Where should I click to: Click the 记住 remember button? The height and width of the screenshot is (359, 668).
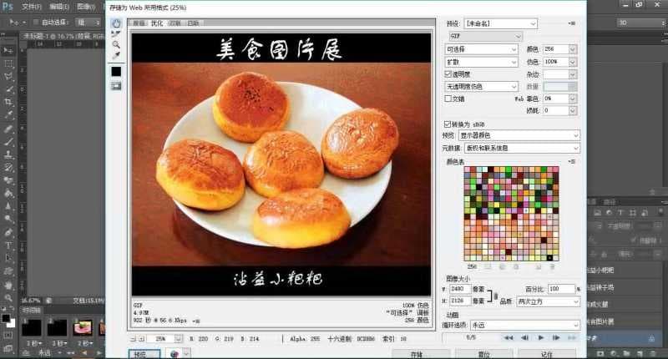click(x=547, y=354)
